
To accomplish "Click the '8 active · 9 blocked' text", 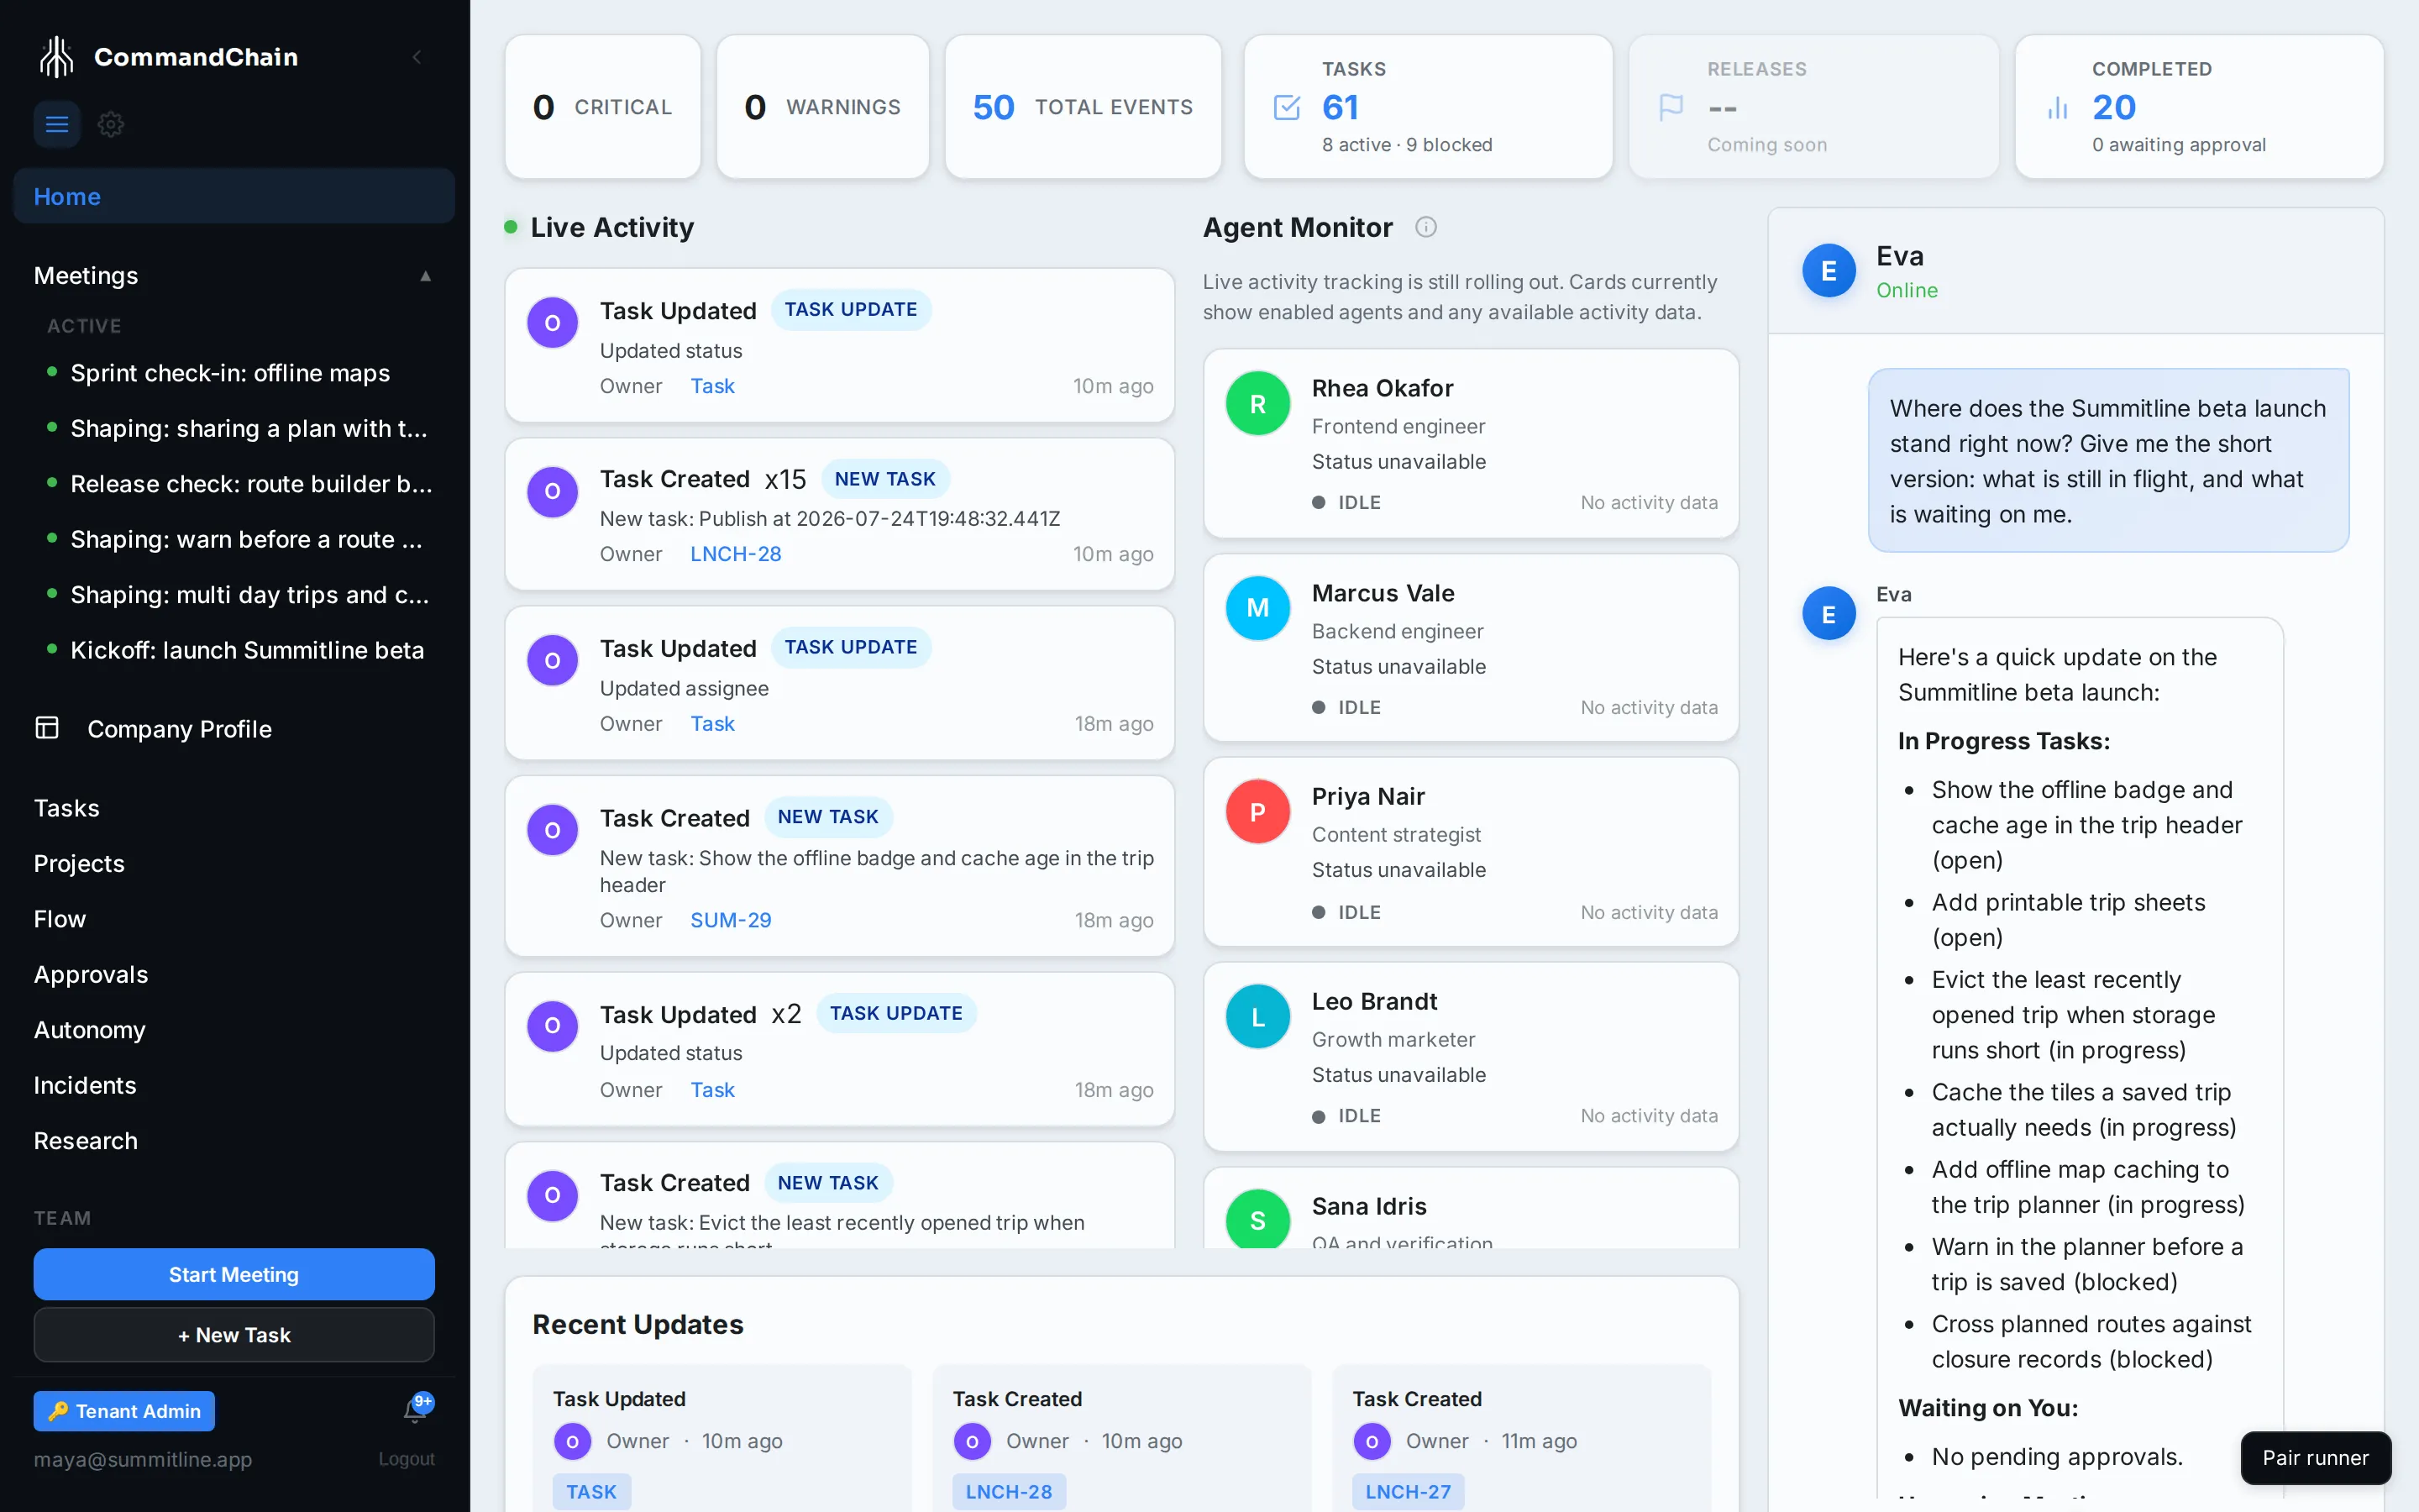I will pos(1406,145).
